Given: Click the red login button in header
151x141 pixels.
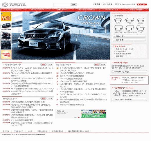Looking at the screenshot, I should pyautogui.click(x=142, y=4).
